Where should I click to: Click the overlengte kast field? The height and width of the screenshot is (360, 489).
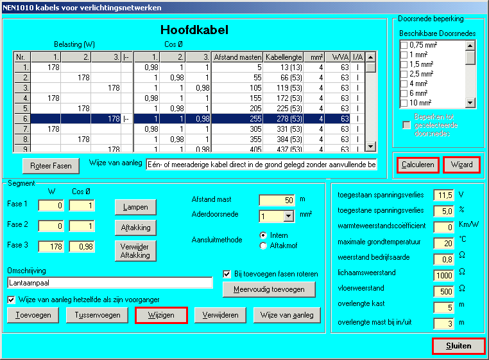[x=444, y=307]
